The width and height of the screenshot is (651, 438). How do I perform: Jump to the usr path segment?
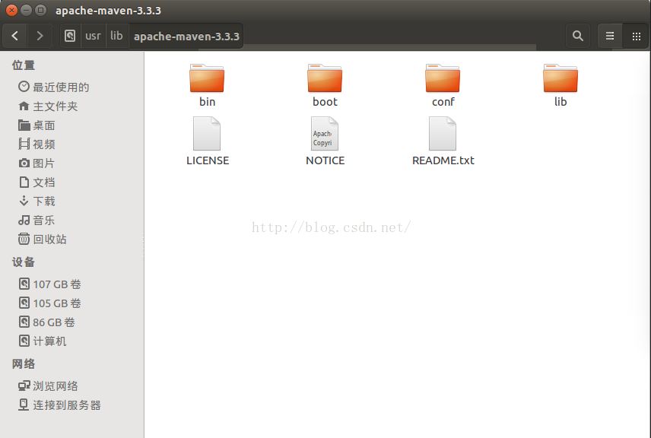tap(93, 36)
